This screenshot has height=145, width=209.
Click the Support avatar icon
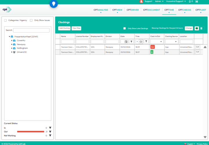(x=141, y=1)
